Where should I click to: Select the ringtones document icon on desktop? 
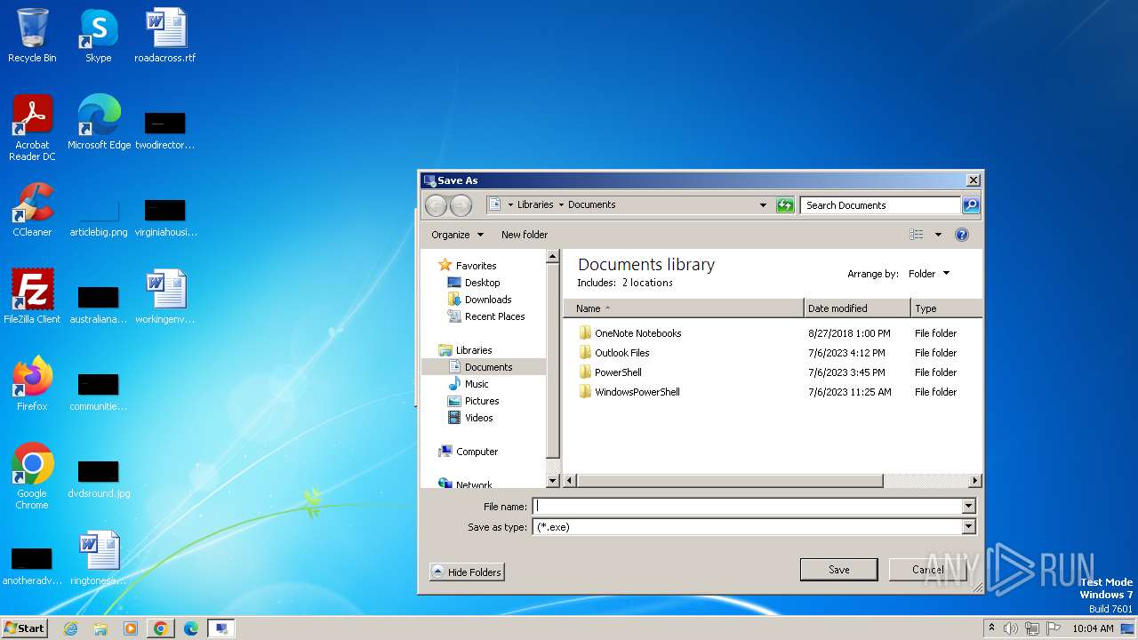(99, 558)
